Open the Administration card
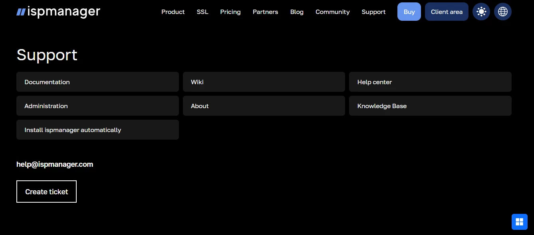This screenshot has width=534, height=235. (97, 106)
